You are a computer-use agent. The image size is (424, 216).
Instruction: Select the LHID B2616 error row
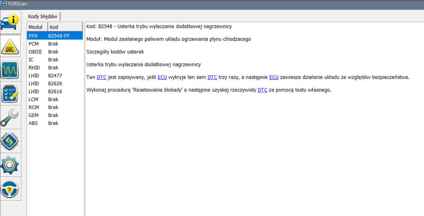pyautogui.click(x=55, y=91)
